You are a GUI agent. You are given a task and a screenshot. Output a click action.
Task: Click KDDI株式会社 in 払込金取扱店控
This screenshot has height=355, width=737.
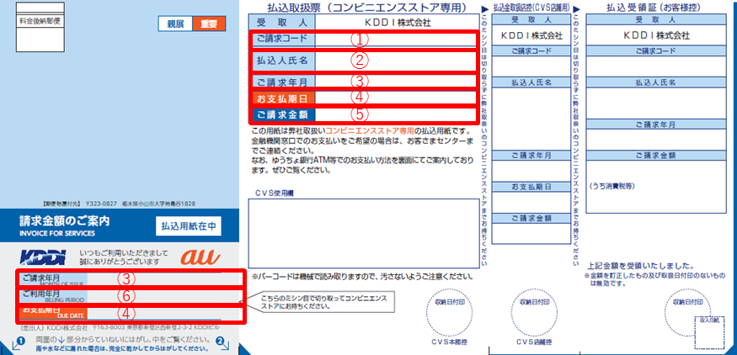[531, 35]
